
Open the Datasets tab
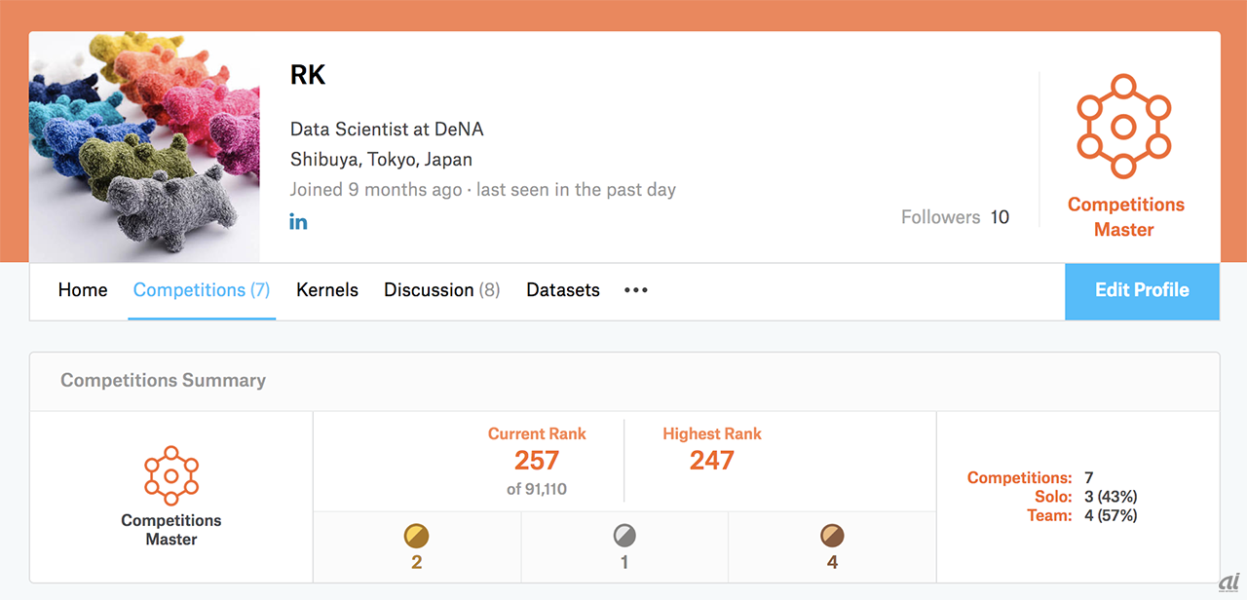(563, 290)
